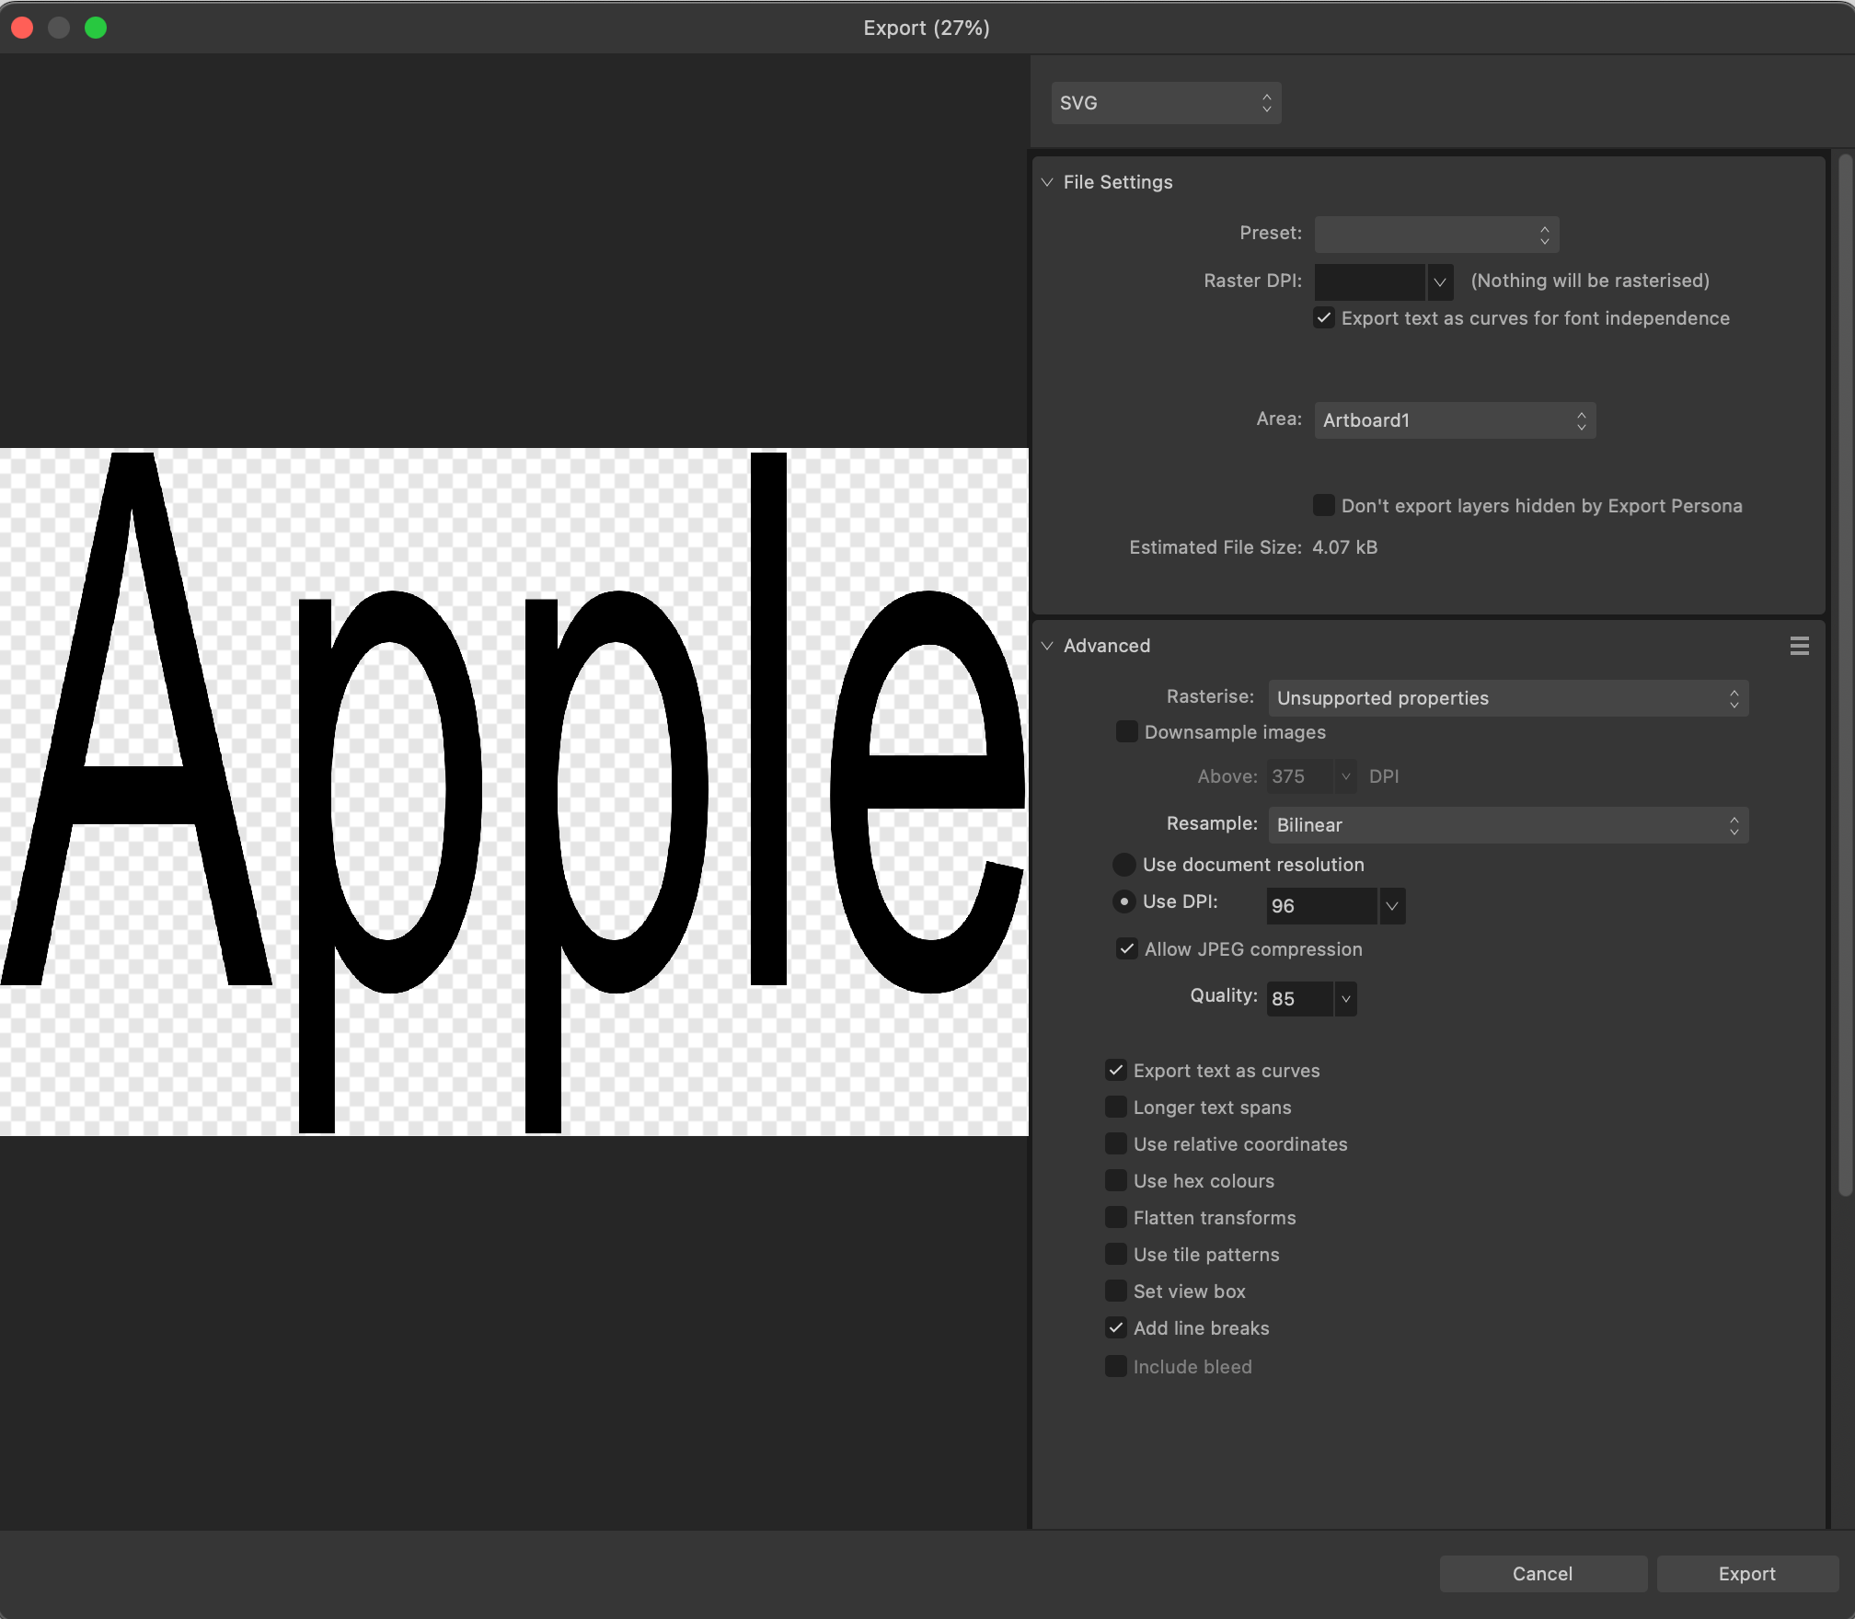
Task: Enable Don't export layers hidden by Export Persona
Action: tap(1324, 505)
